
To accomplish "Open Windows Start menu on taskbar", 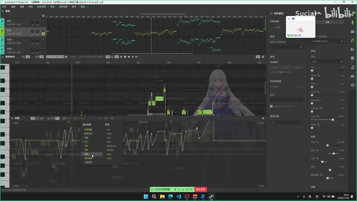I will click(x=146, y=197).
